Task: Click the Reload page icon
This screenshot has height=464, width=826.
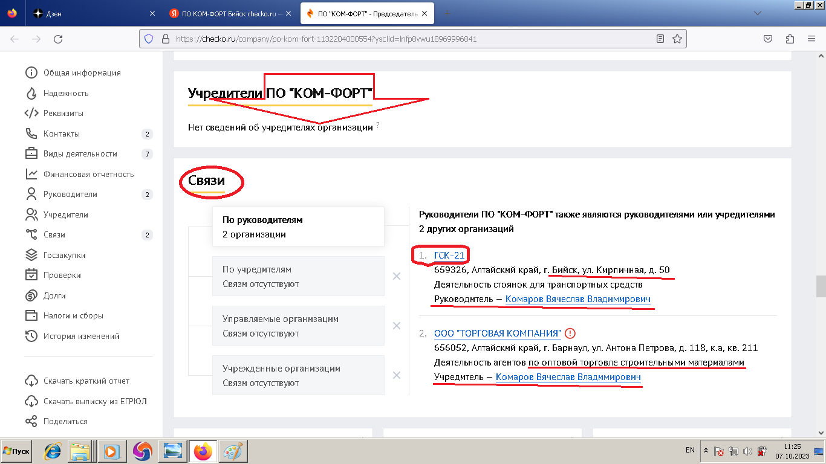Action: 58,39
